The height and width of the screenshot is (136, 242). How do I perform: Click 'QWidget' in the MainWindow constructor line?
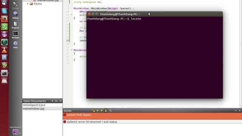coord(113,8)
